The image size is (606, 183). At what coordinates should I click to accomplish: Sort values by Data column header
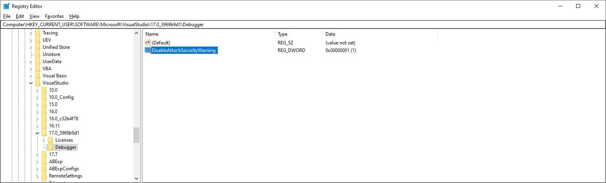(x=380, y=34)
